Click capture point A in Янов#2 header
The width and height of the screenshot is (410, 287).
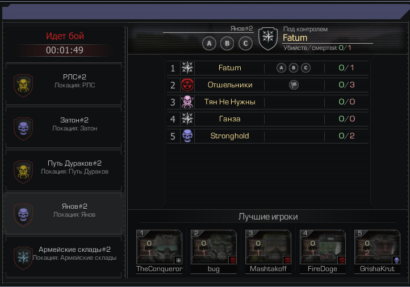209,43
